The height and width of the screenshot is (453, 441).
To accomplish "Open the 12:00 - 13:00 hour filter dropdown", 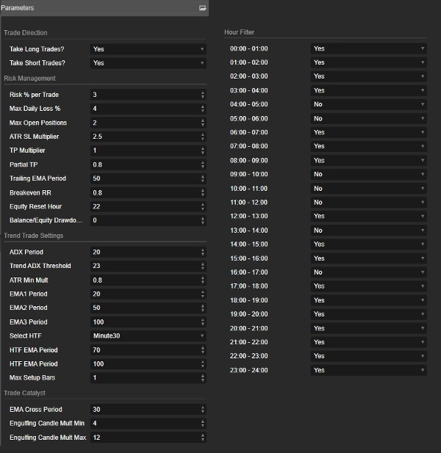I will [369, 216].
